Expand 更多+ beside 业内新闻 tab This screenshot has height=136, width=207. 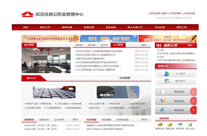coord(76,119)
